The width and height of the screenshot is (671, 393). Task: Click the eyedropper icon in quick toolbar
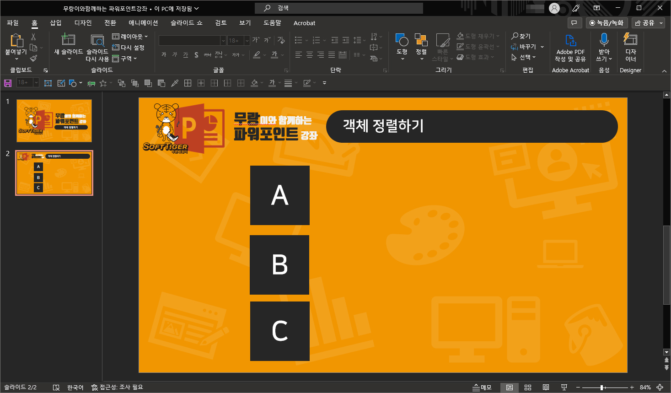175,83
